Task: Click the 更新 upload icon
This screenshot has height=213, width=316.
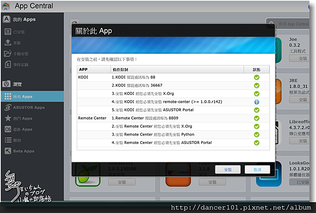Action: tap(8, 43)
